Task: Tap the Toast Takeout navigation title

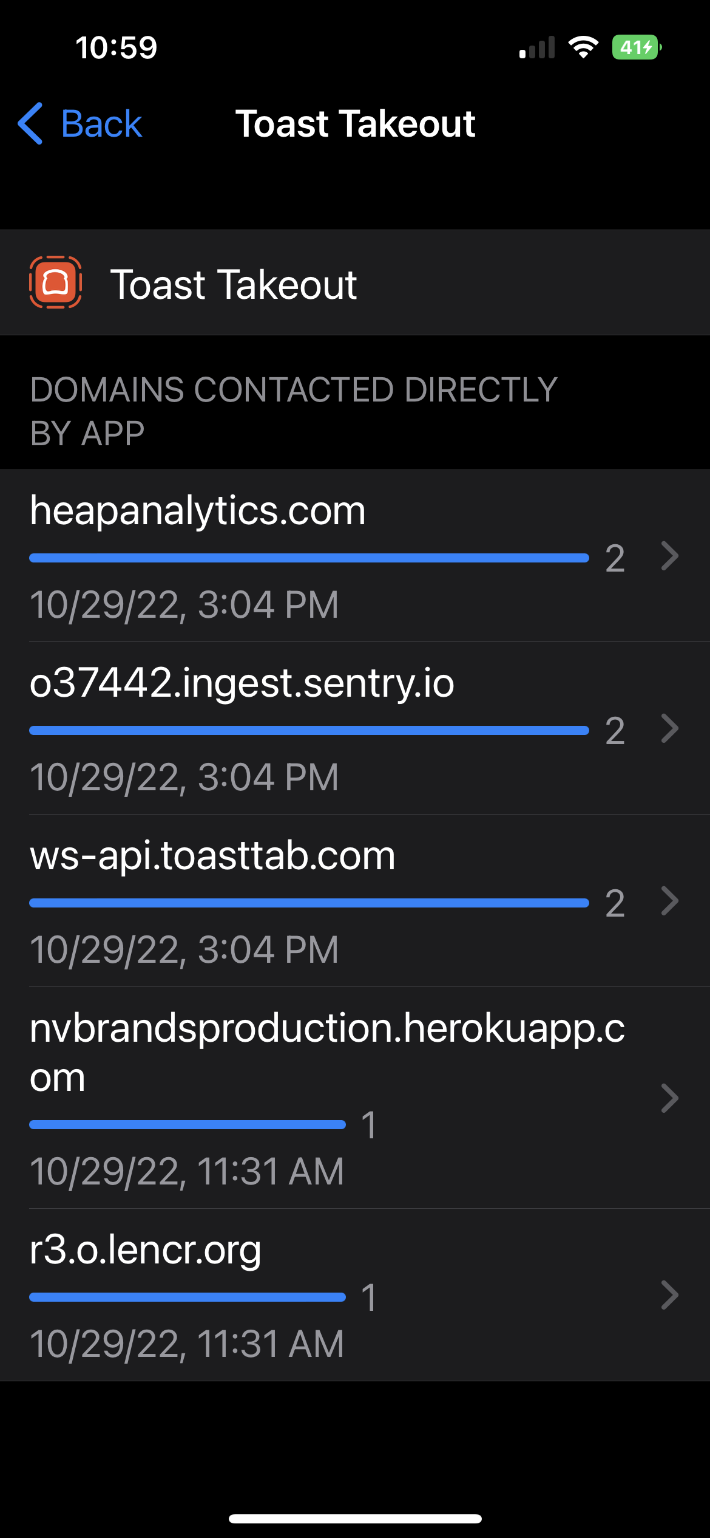Action: 355,124
